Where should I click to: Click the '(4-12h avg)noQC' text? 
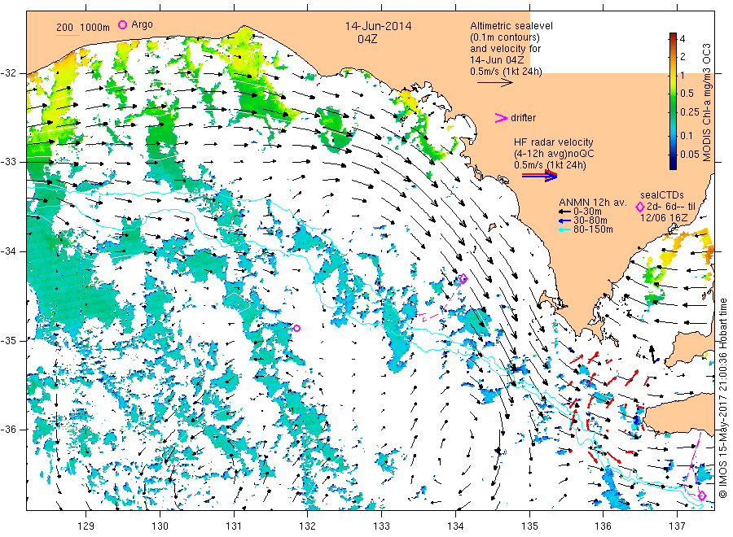click(x=554, y=154)
